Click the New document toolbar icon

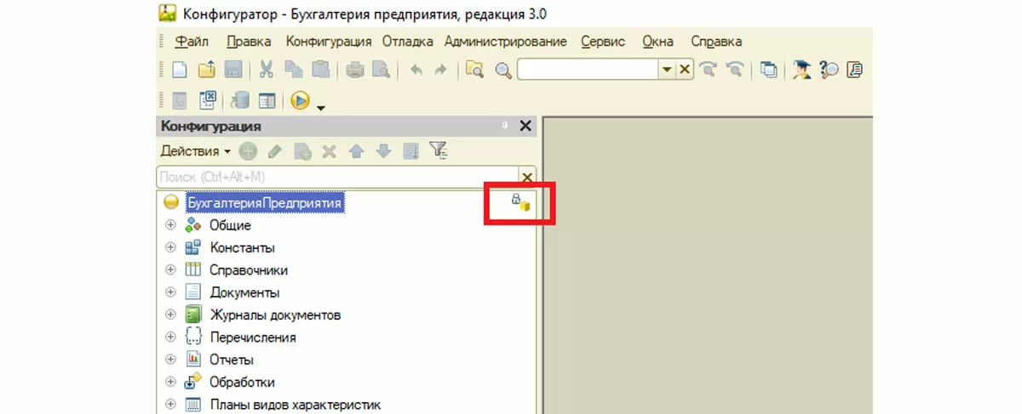point(180,70)
